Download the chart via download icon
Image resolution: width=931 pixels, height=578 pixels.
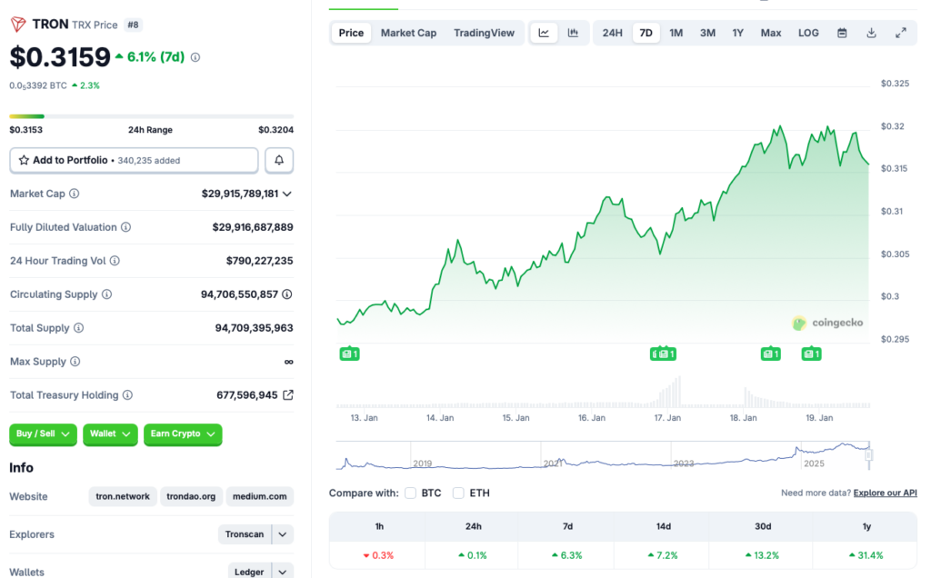(871, 32)
